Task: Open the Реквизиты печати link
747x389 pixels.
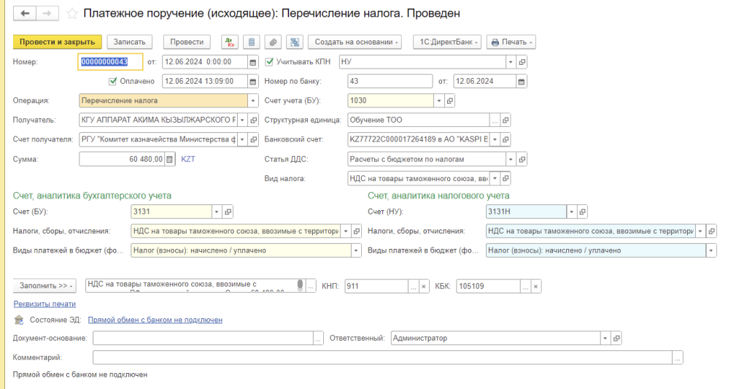Action: pyautogui.click(x=44, y=304)
